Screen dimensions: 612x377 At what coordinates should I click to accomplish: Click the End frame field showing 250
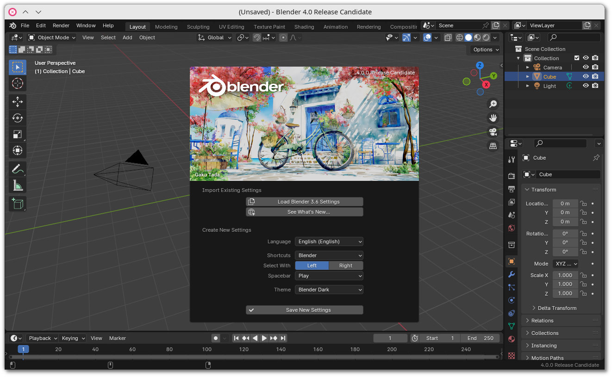pos(480,338)
